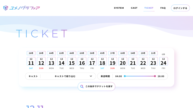The width and height of the screenshot is (193, 108).
Task: Open the SYSTEM menu item
Action: [119, 8]
